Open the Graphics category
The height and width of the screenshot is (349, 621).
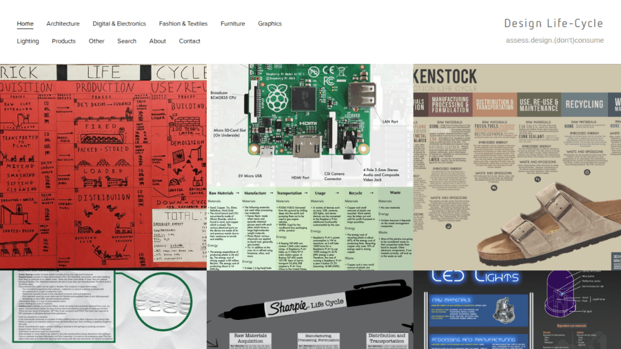click(270, 24)
